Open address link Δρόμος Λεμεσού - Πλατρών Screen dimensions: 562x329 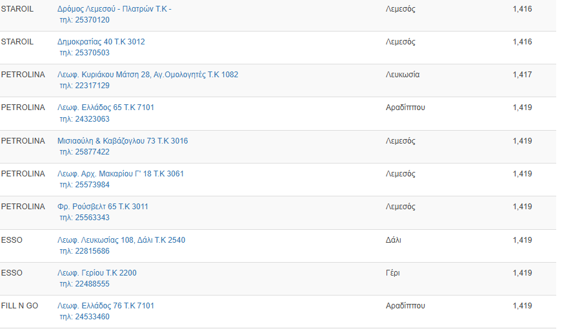click(x=114, y=9)
